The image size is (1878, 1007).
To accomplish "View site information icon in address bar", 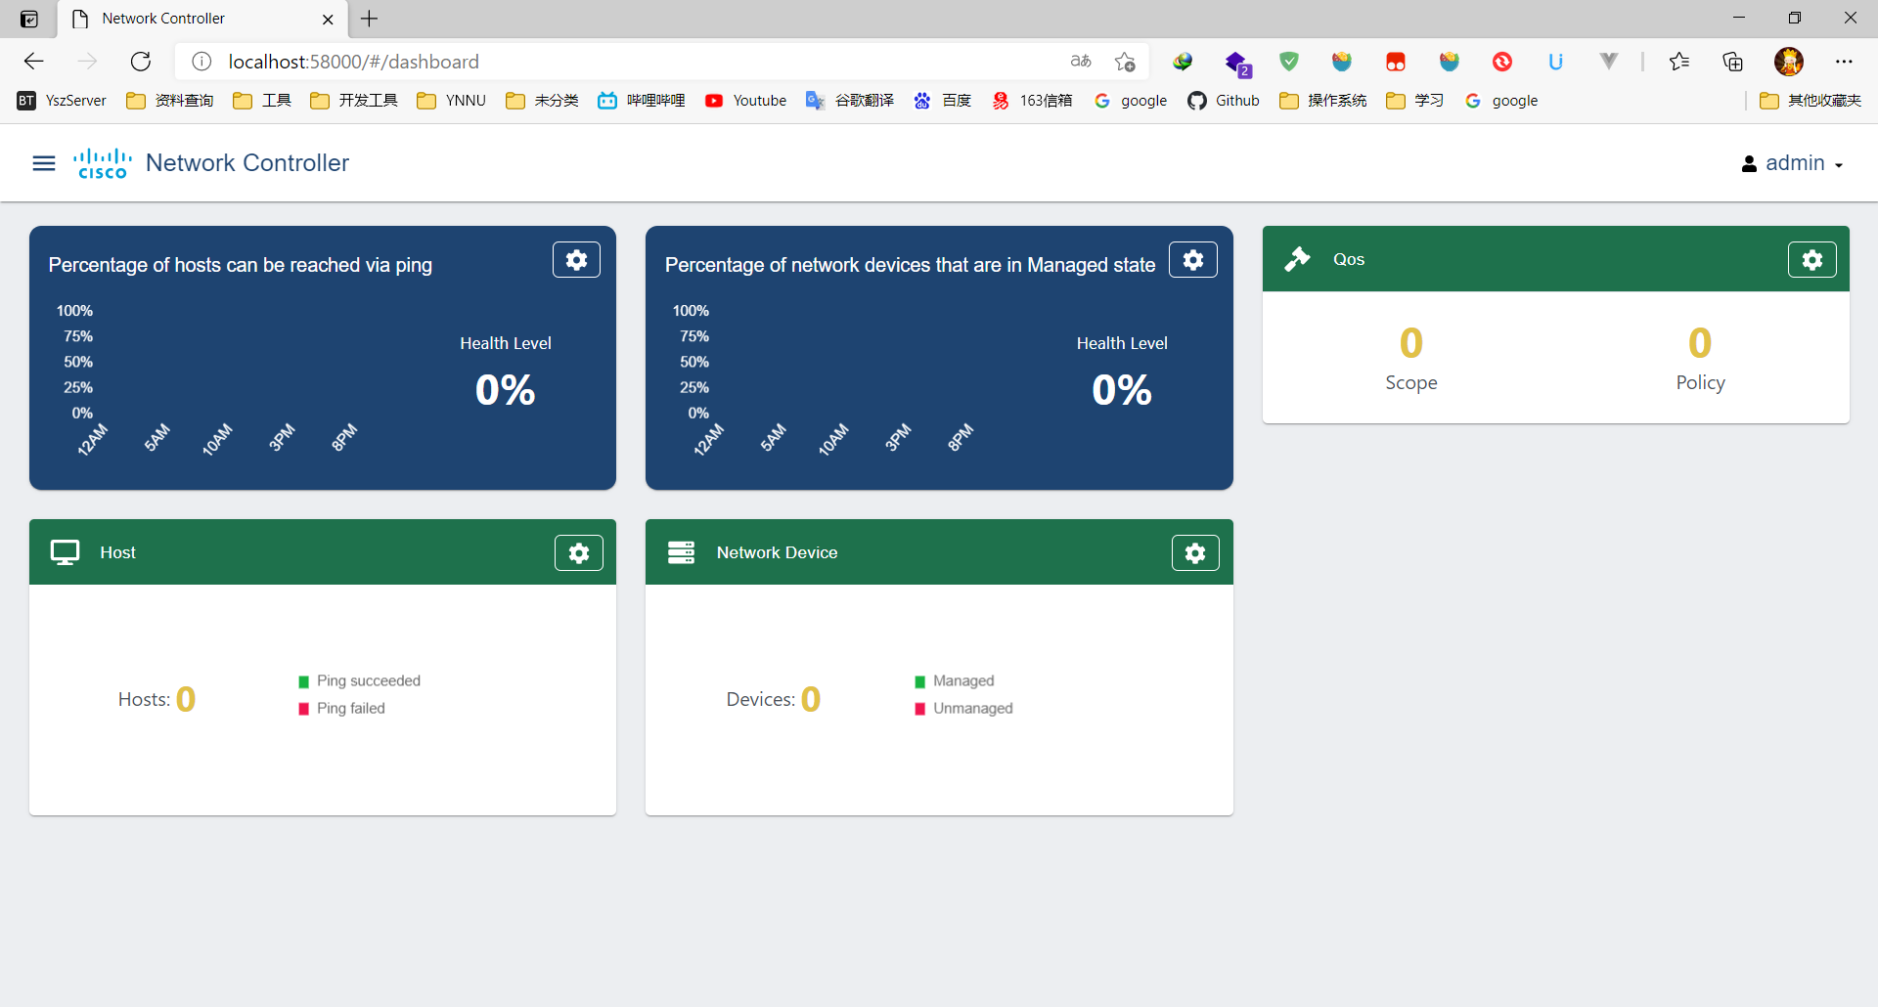I will click(x=201, y=62).
